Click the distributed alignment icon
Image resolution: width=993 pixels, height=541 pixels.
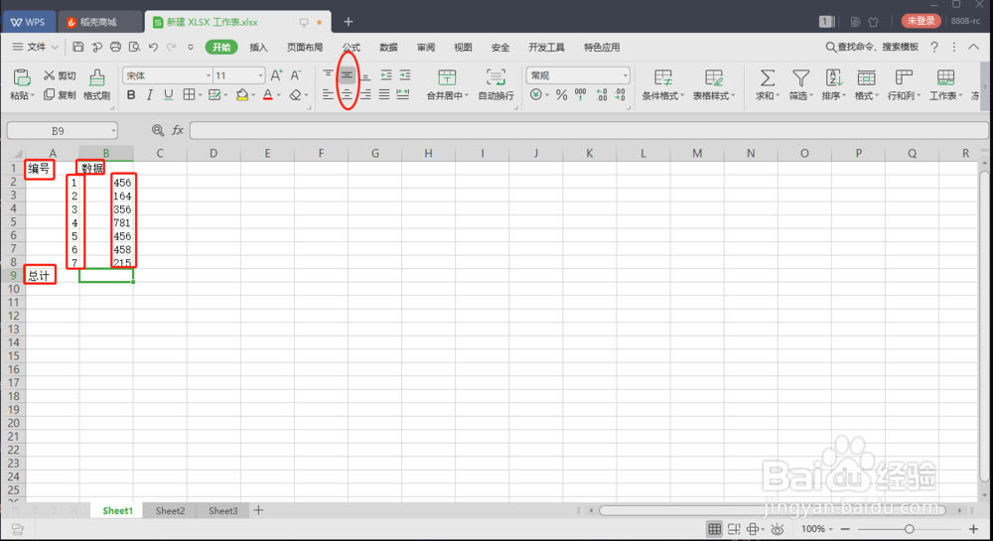[403, 95]
